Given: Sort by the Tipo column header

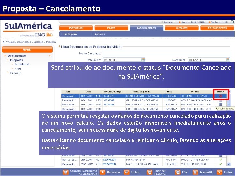Looking at the screenshot, I should 68,92.
